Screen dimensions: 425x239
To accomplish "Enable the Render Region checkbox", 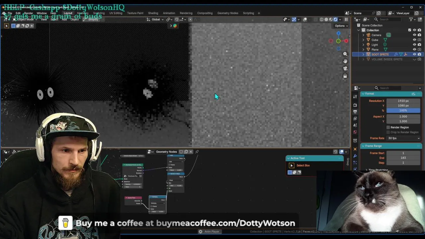I will click(x=388, y=127).
